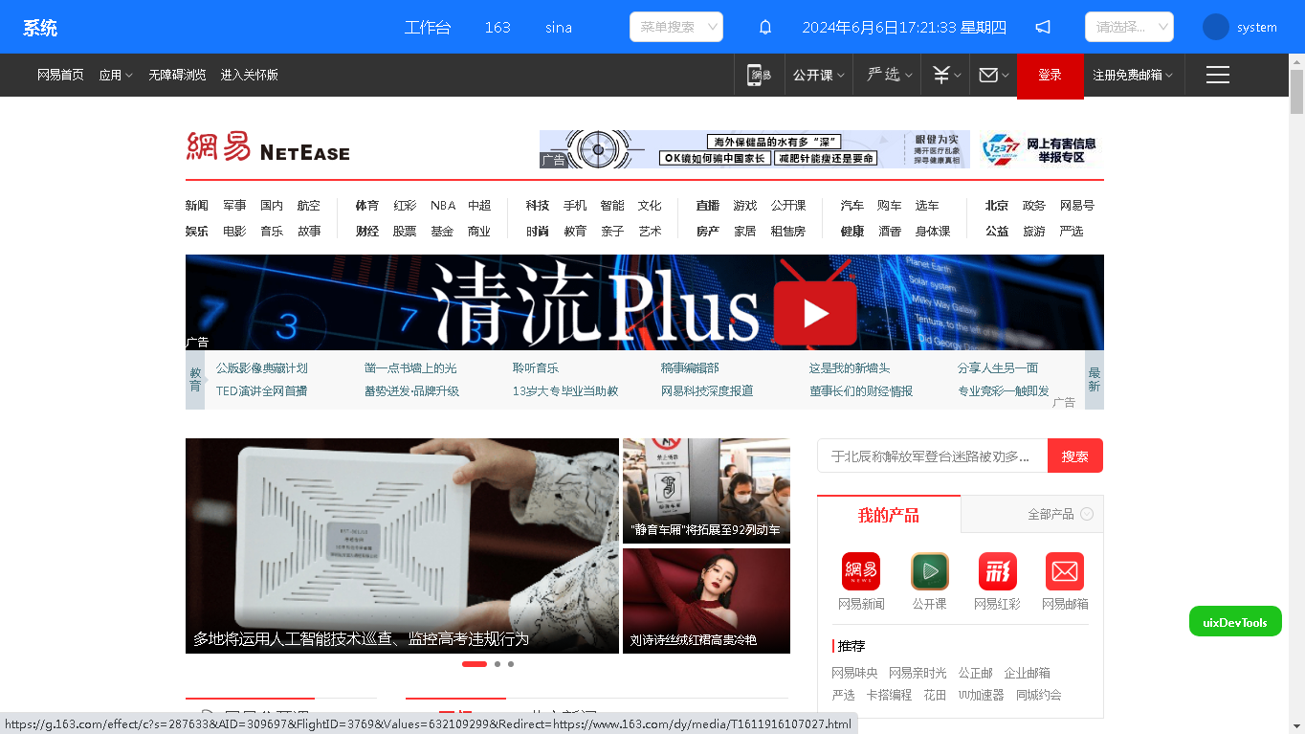Select the 我的产品 tab

tap(889, 515)
